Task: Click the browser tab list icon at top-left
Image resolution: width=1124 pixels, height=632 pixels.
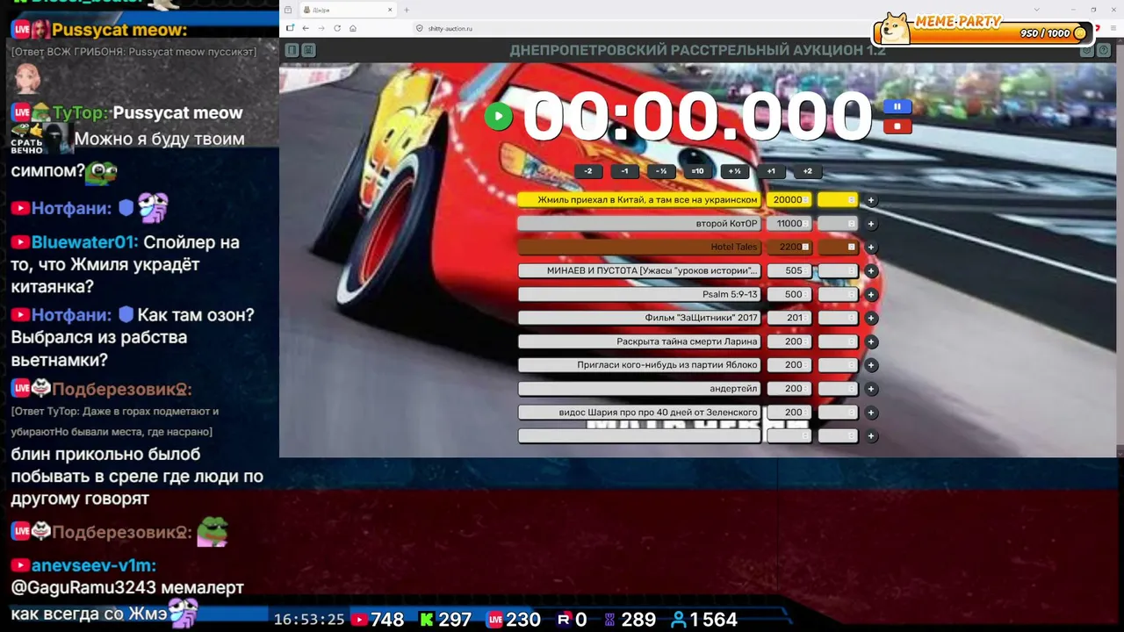Action: coord(288,10)
